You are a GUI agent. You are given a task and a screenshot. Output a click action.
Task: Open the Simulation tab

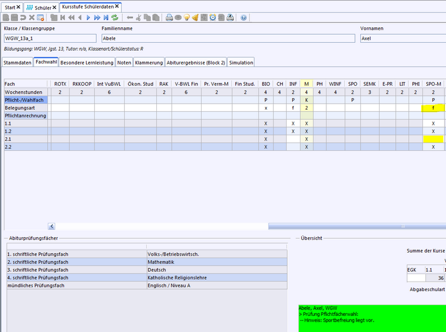(241, 63)
